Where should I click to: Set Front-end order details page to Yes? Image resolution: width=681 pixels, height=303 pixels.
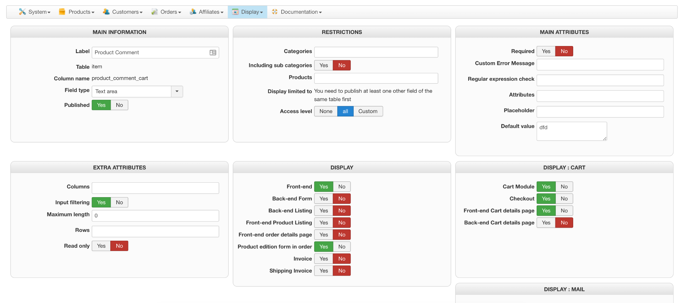[x=324, y=235]
